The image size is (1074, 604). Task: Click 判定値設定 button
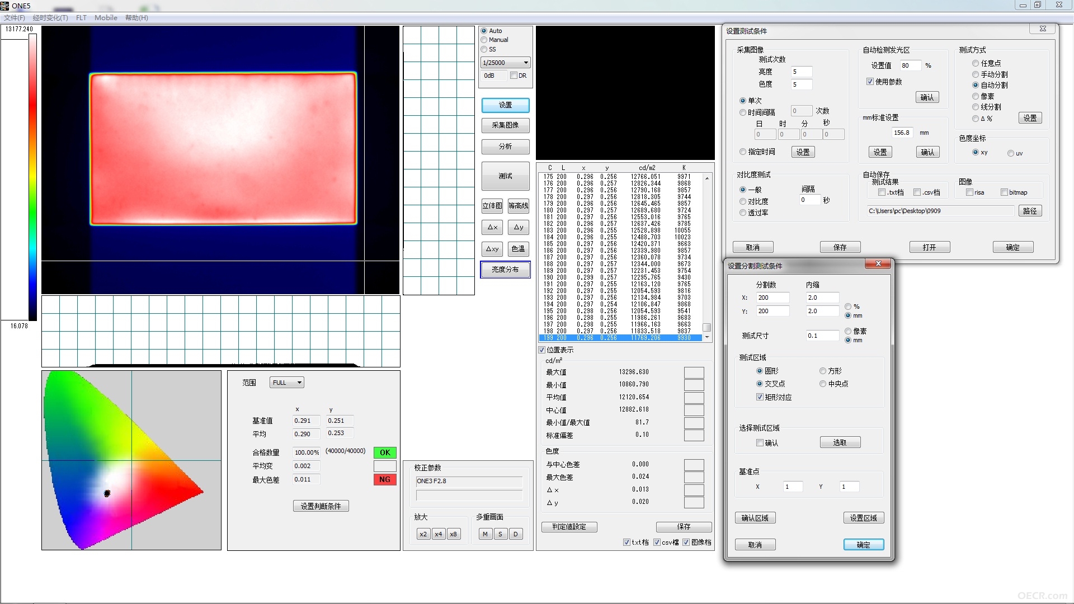569,527
